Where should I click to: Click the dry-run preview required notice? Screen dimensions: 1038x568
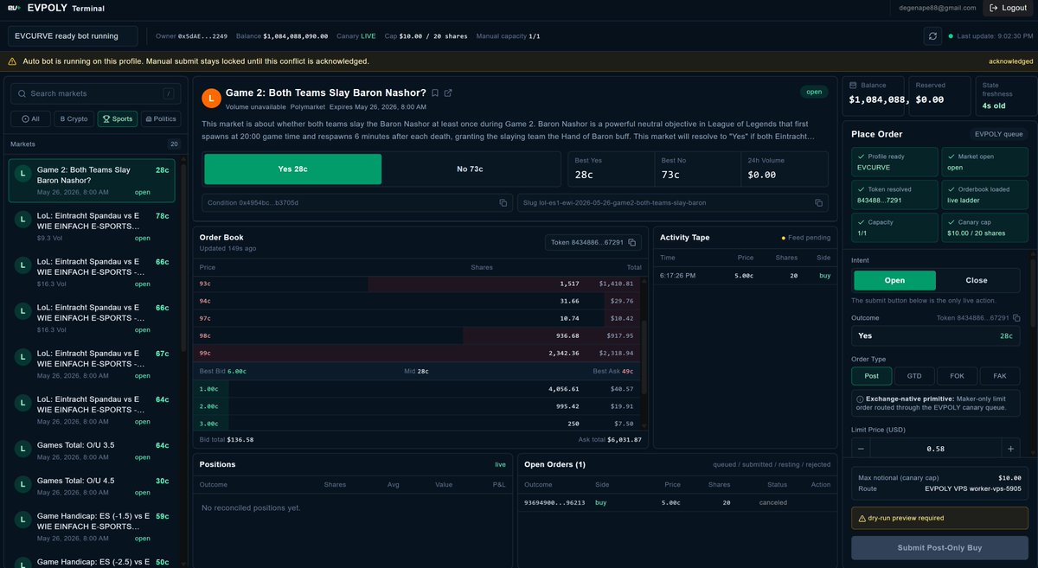938,519
